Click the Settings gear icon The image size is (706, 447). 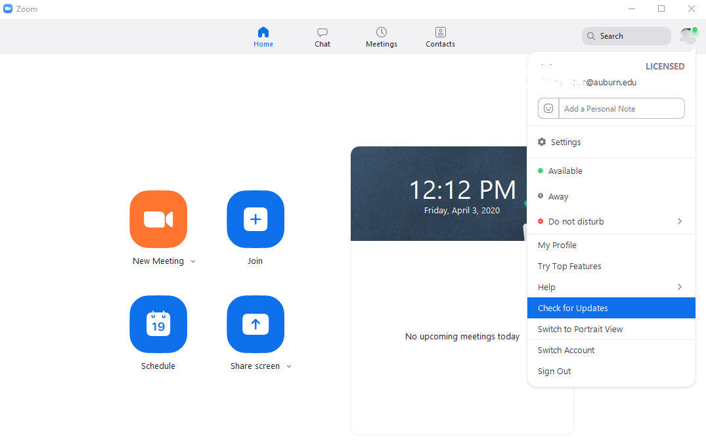[x=542, y=142]
